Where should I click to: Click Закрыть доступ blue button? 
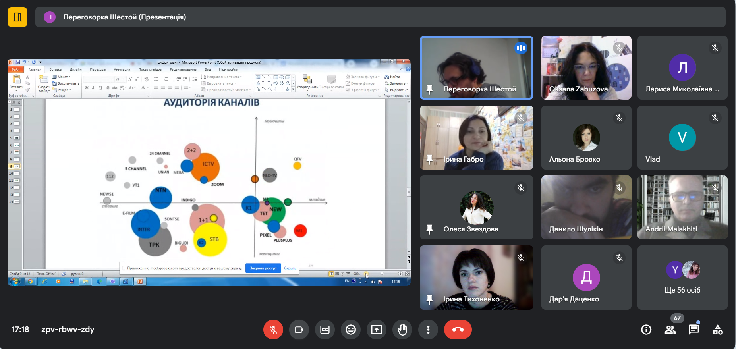(263, 268)
